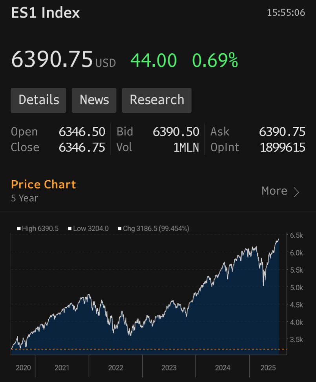Select the 2023 label on the chart axis

coord(169,368)
